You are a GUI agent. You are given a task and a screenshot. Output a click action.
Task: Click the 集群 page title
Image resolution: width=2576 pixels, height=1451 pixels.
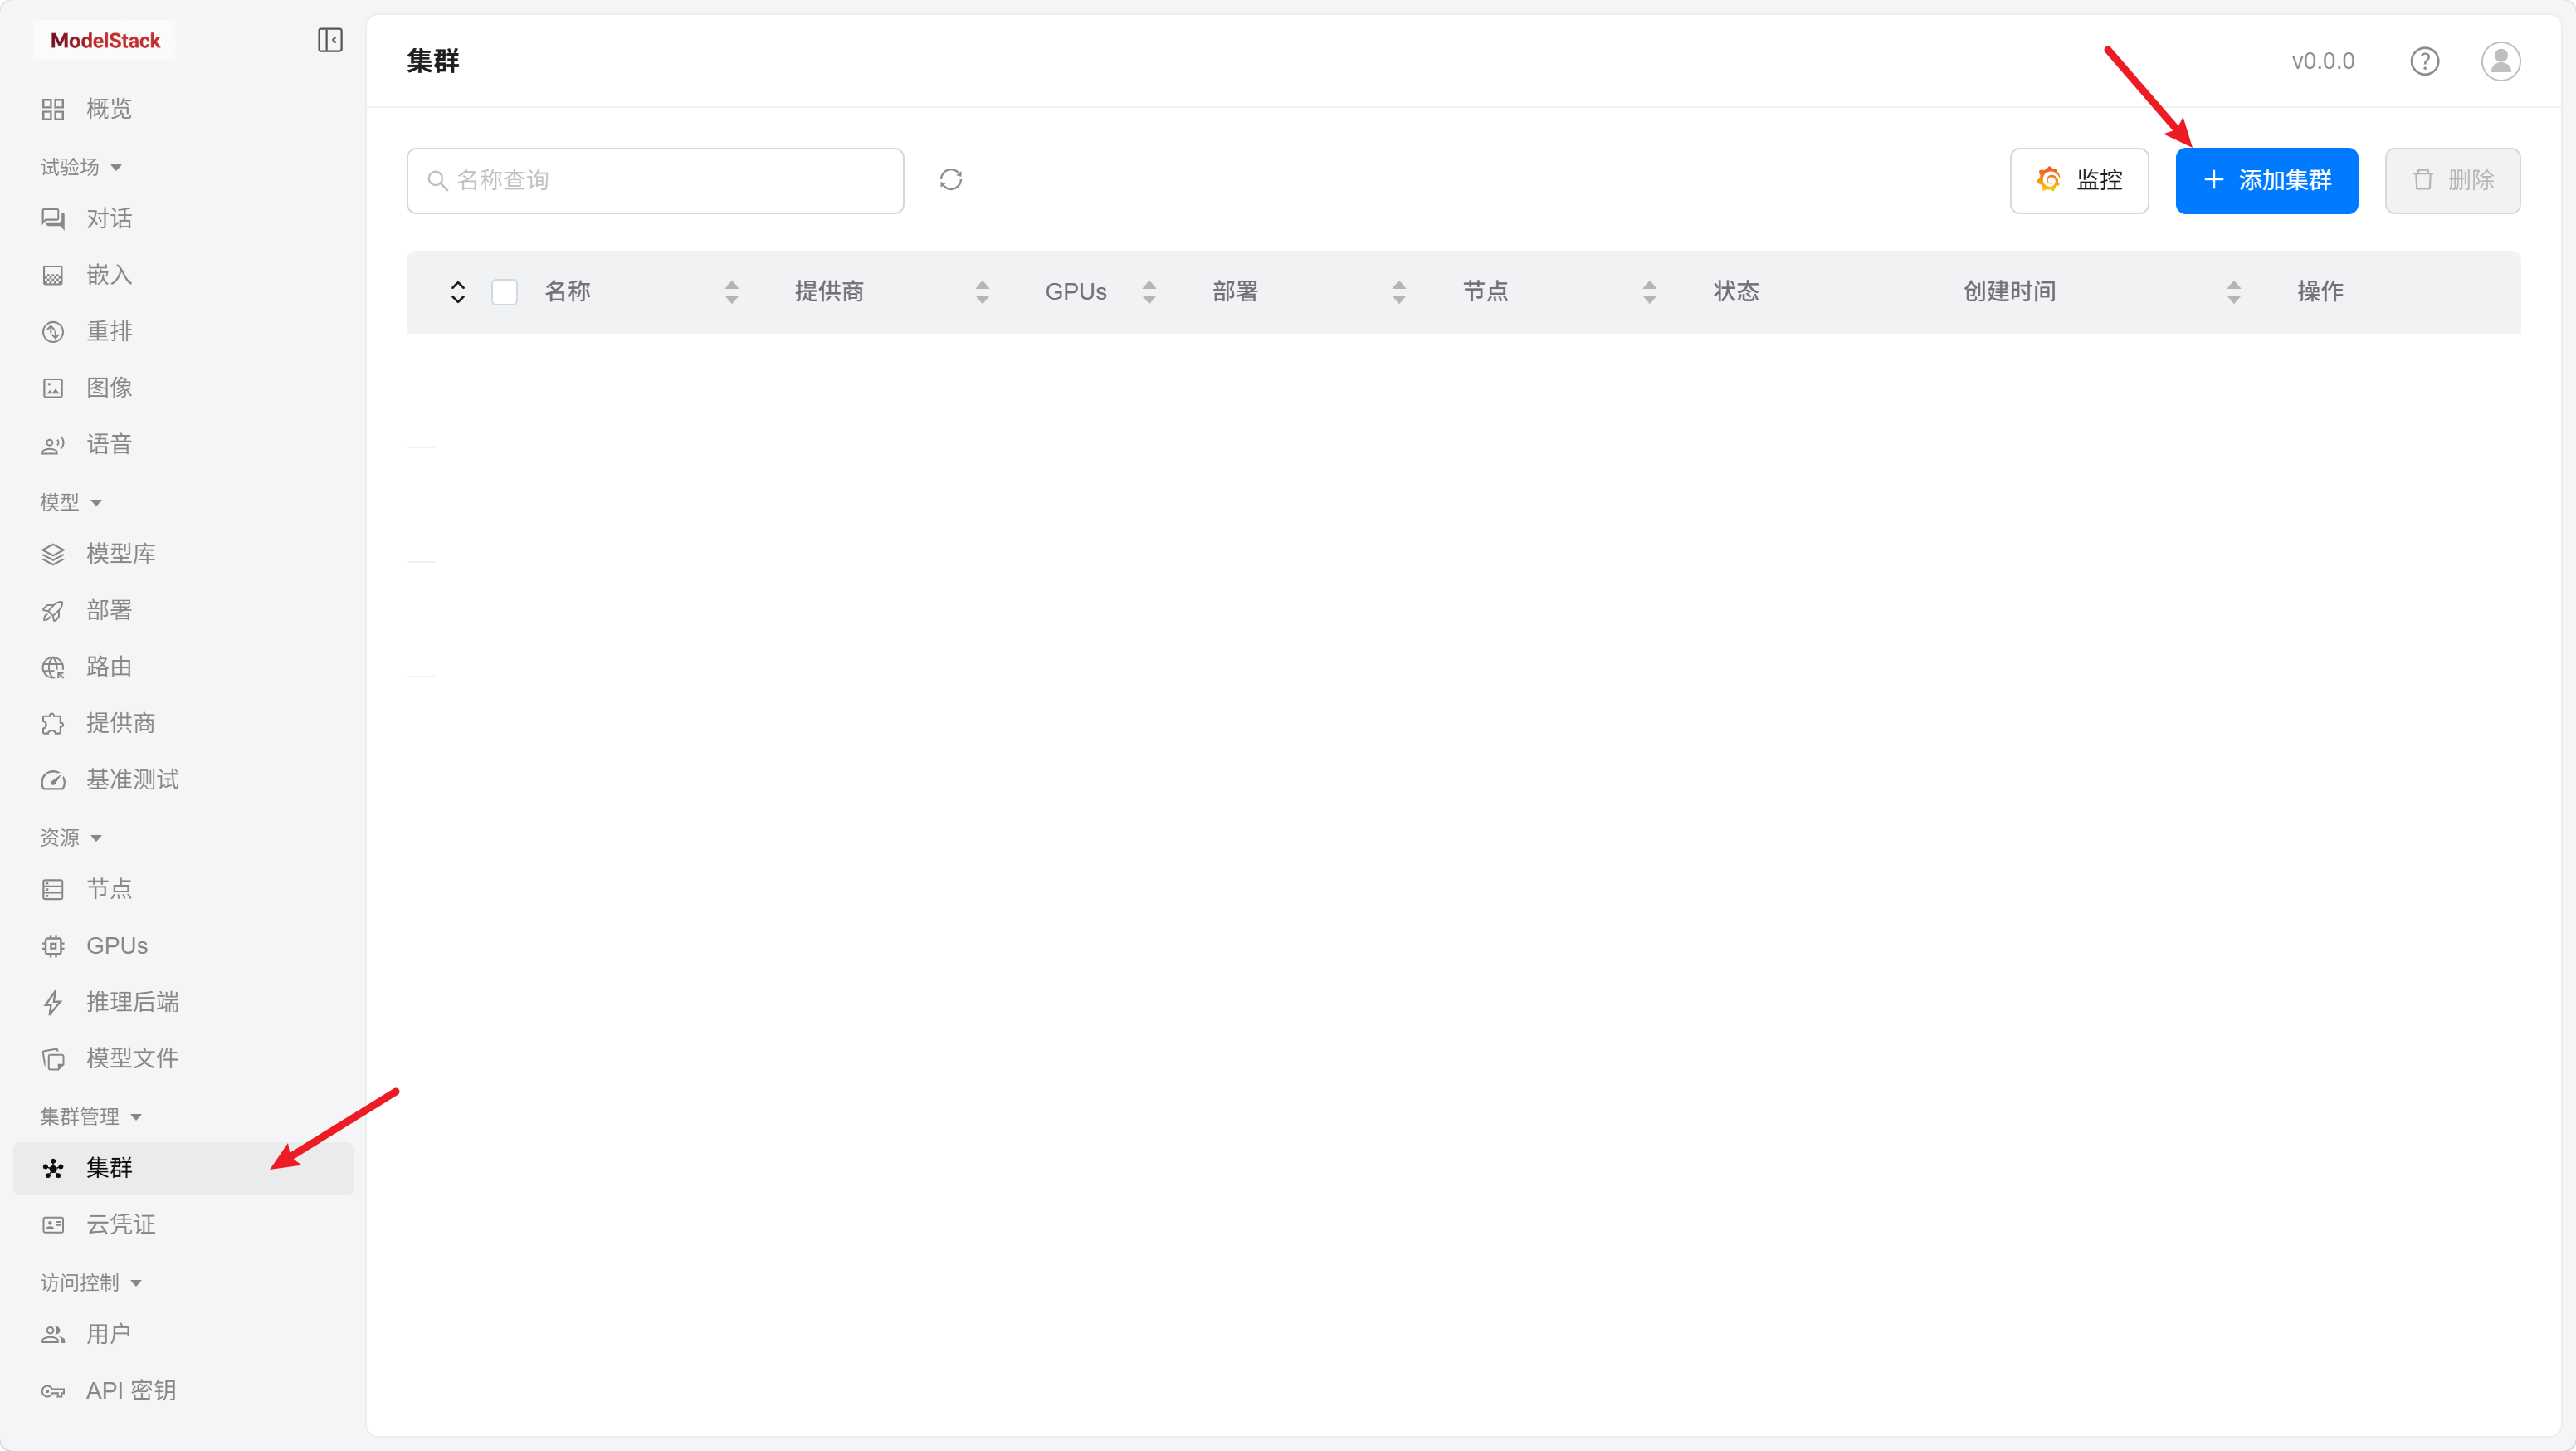point(433,61)
